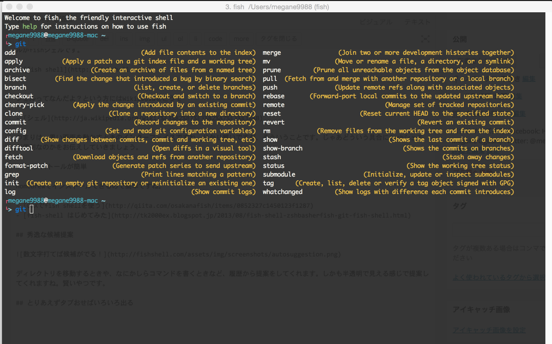Select the 'submodule' git completion
Screen dimensions: 552x344
point(279,175)
